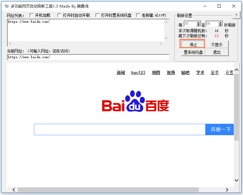Screen dimensions: 243x195
Task: Click the right arrow of URL list horizontal scrollbar
Action: (161, 44)
